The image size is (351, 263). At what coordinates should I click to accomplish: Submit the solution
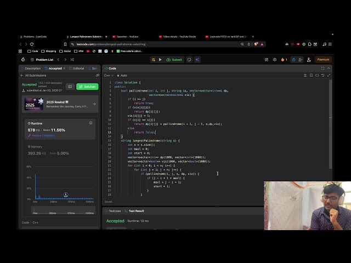click(174, 60)
